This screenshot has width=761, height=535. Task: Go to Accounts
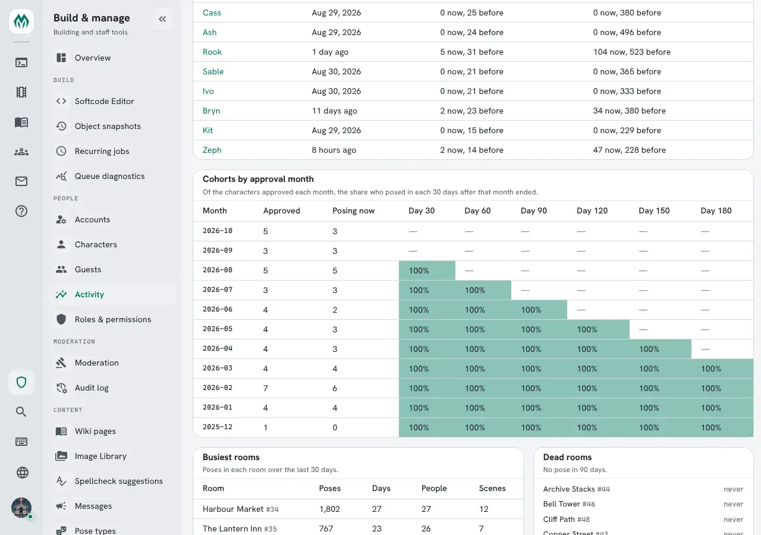click(112, 219)
